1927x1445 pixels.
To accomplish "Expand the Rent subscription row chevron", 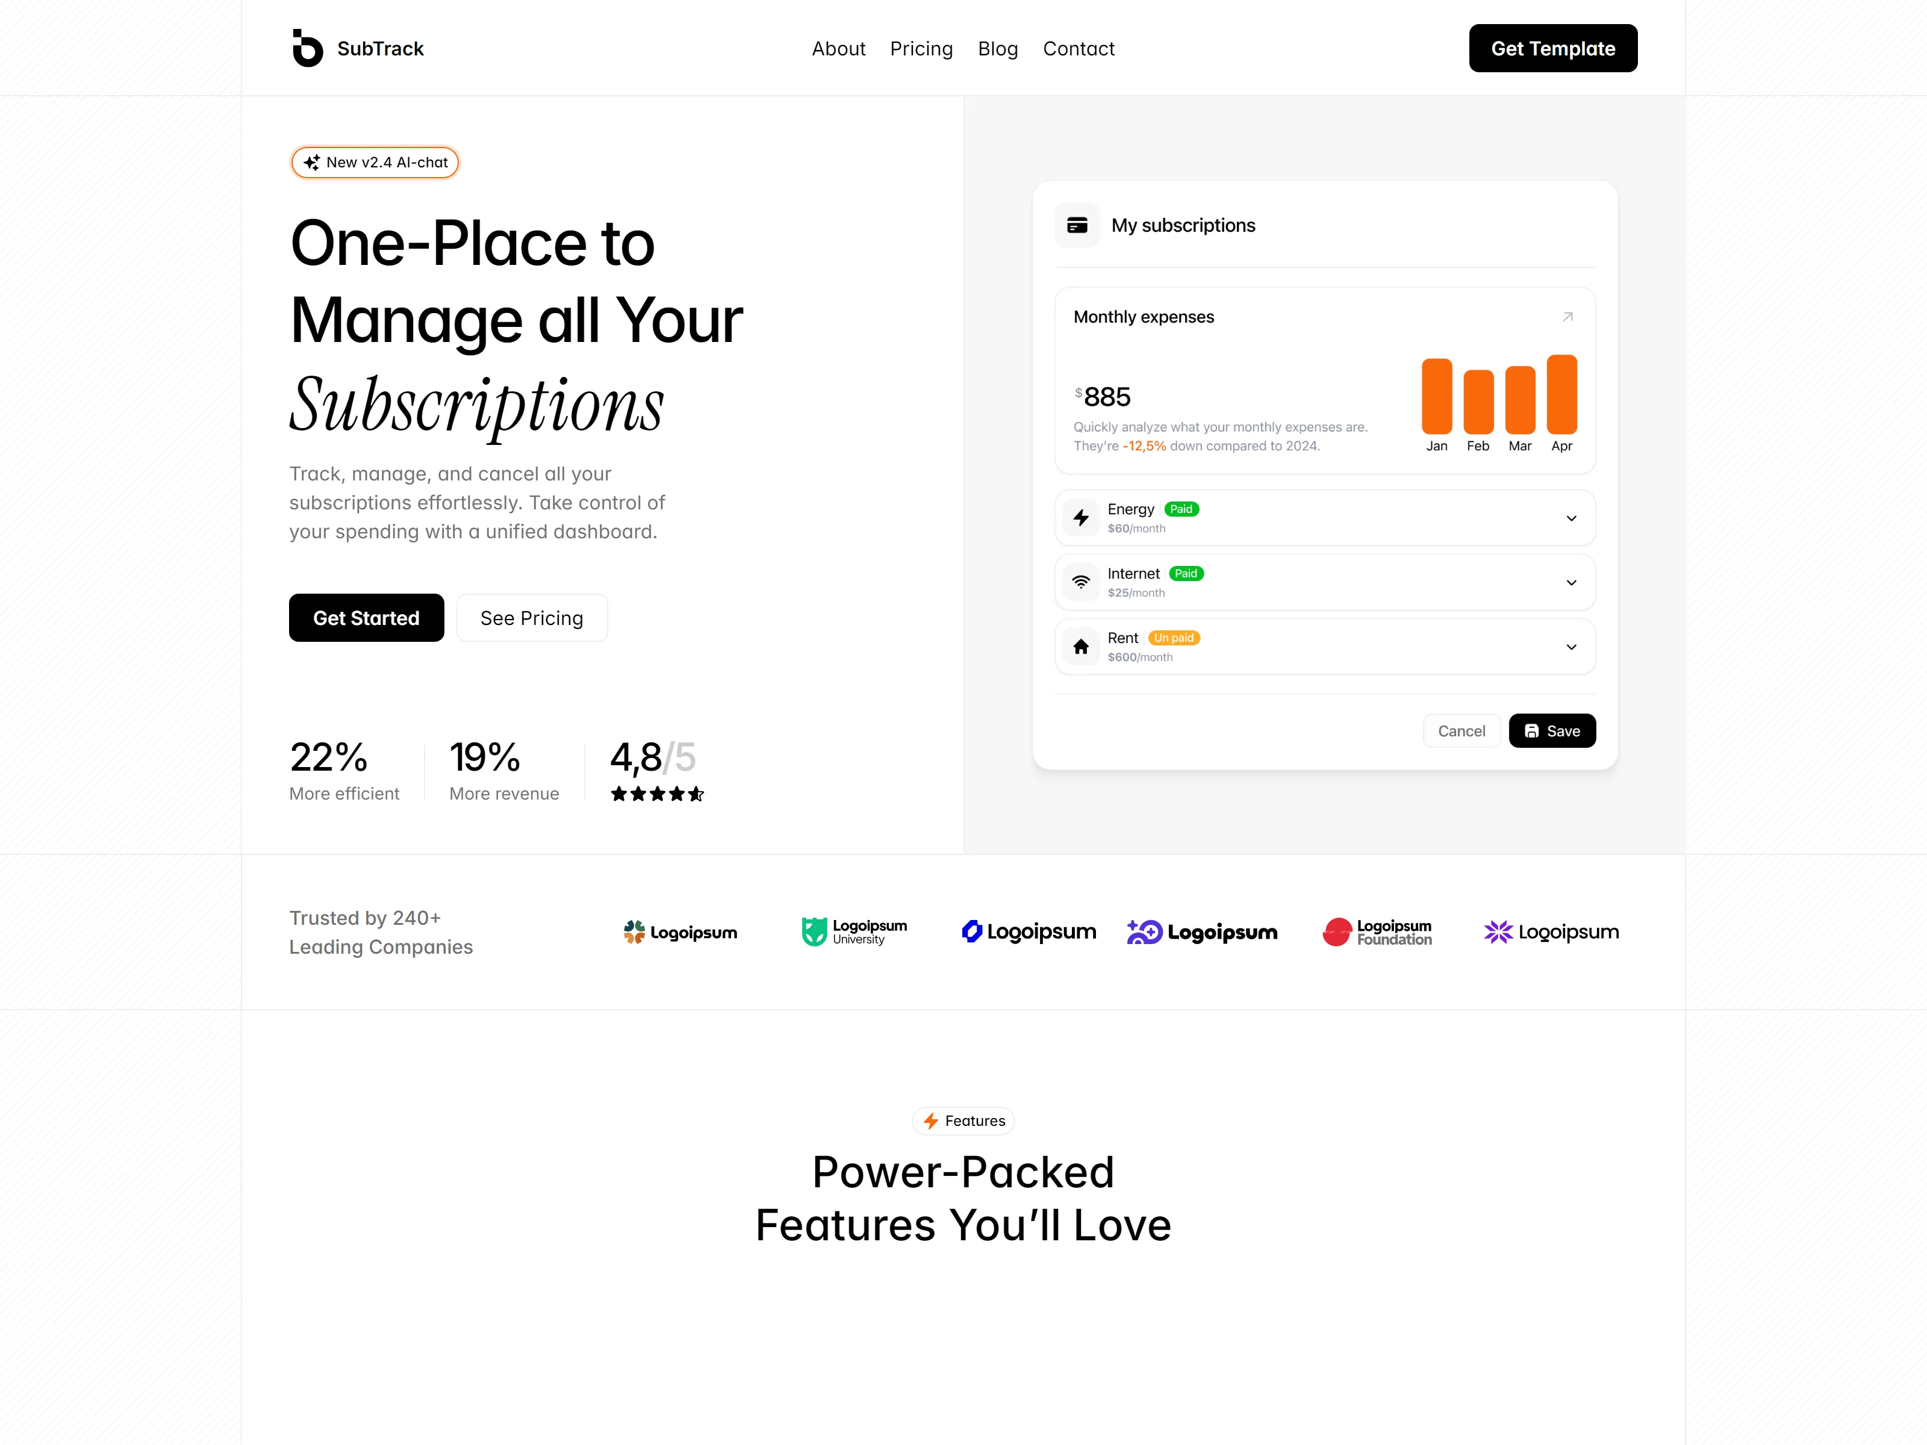I will coord(1572,648).
